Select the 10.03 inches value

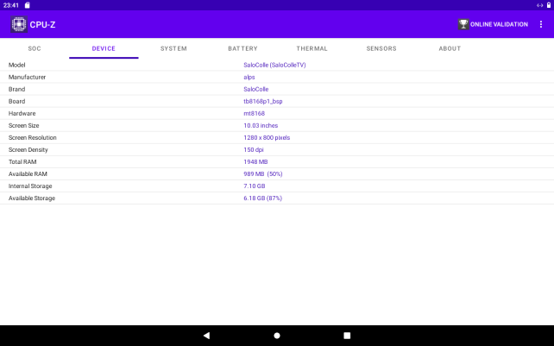point(261,125)
